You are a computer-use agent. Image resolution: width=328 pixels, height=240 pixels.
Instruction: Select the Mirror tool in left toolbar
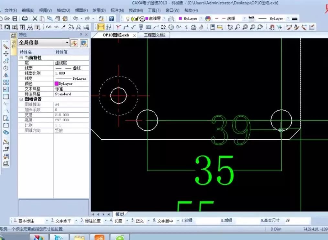pos(6,75)
